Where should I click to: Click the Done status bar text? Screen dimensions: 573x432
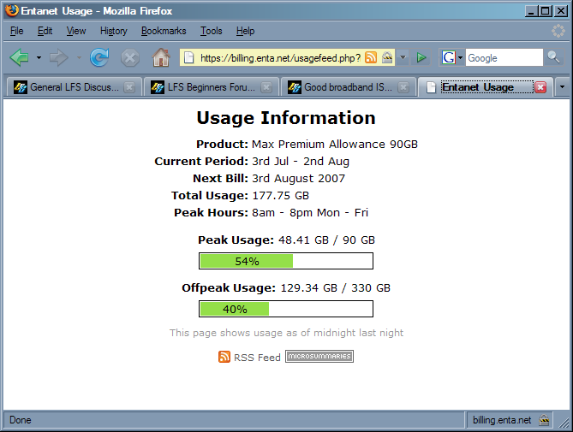(20, 420)
